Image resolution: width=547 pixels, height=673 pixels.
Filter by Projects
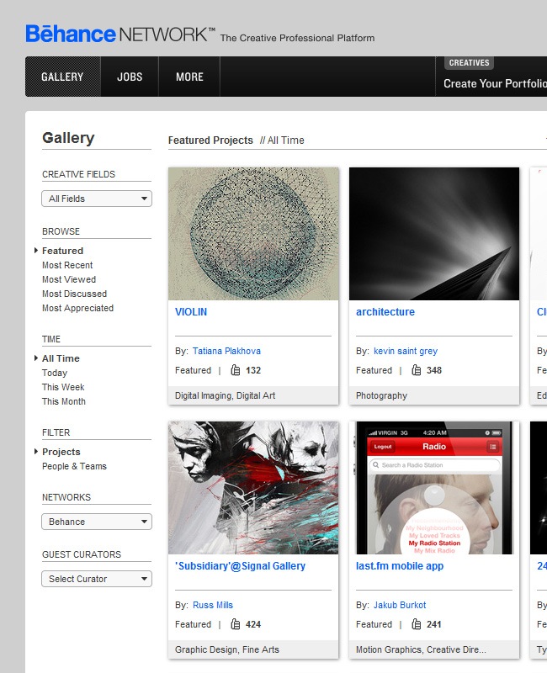point(61,452)
